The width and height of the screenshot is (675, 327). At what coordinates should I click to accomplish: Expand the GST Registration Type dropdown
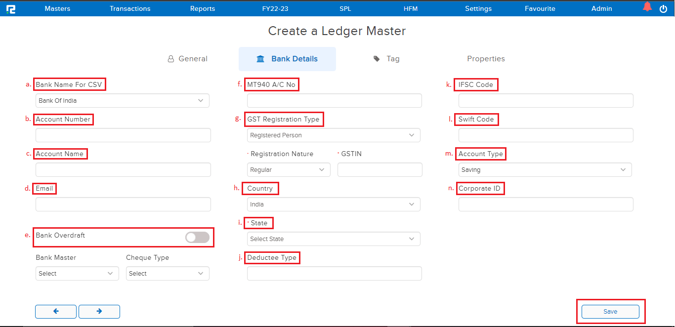334,135
